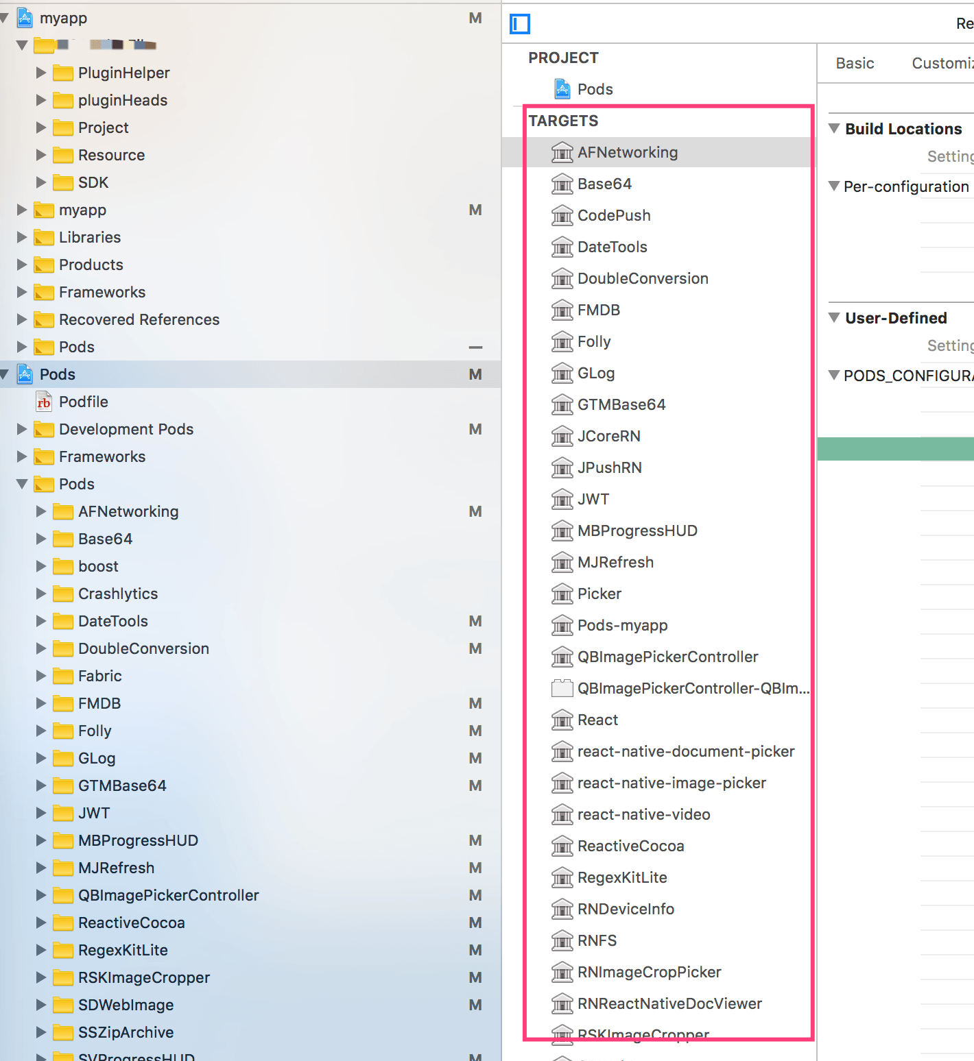Expand the PluginHelper folder

click(x=41, y=73)
